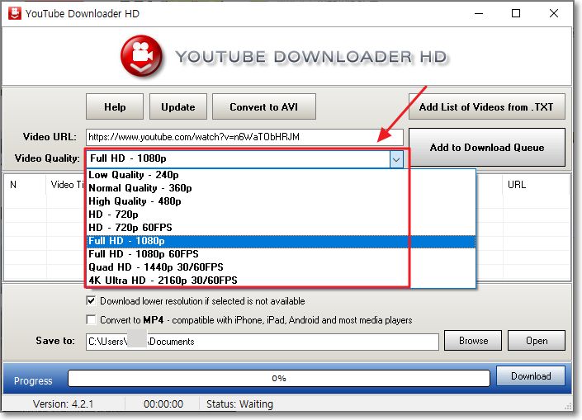Enable the Convert to MP4 checkbox
582x420 pixels.
[x=91, y=319]
